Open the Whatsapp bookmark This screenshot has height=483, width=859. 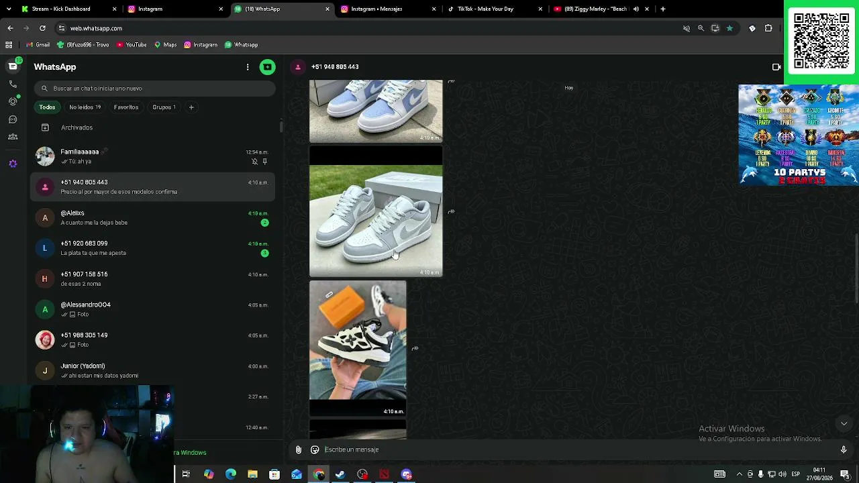point(241,45)
